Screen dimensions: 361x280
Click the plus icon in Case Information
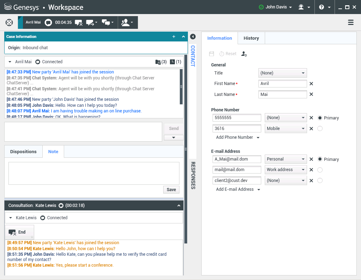173,37
